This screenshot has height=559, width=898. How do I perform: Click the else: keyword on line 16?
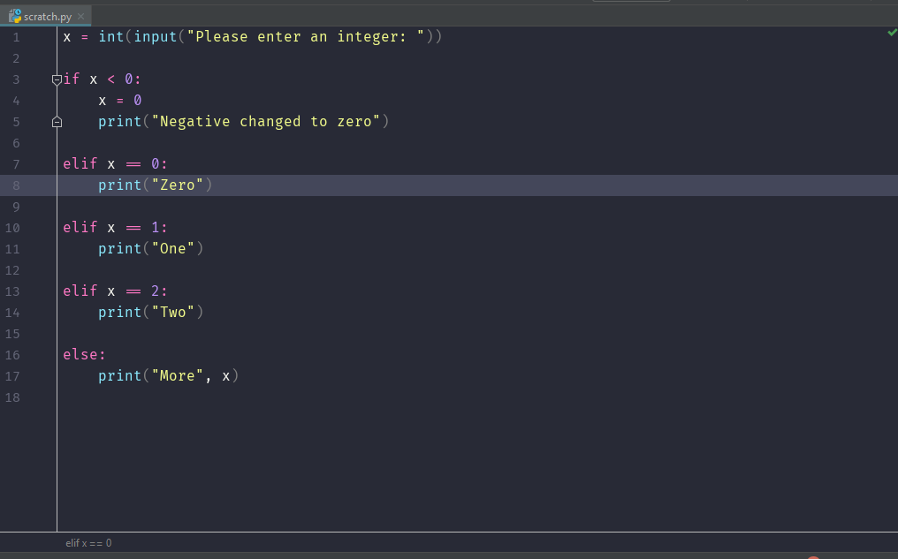pos(84,354)
